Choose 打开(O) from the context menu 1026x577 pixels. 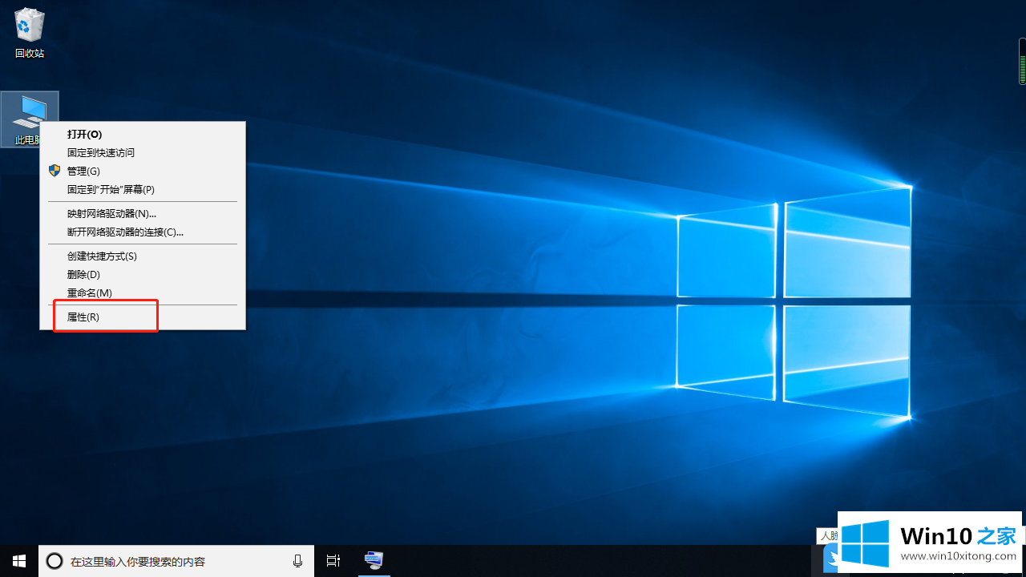143,134
